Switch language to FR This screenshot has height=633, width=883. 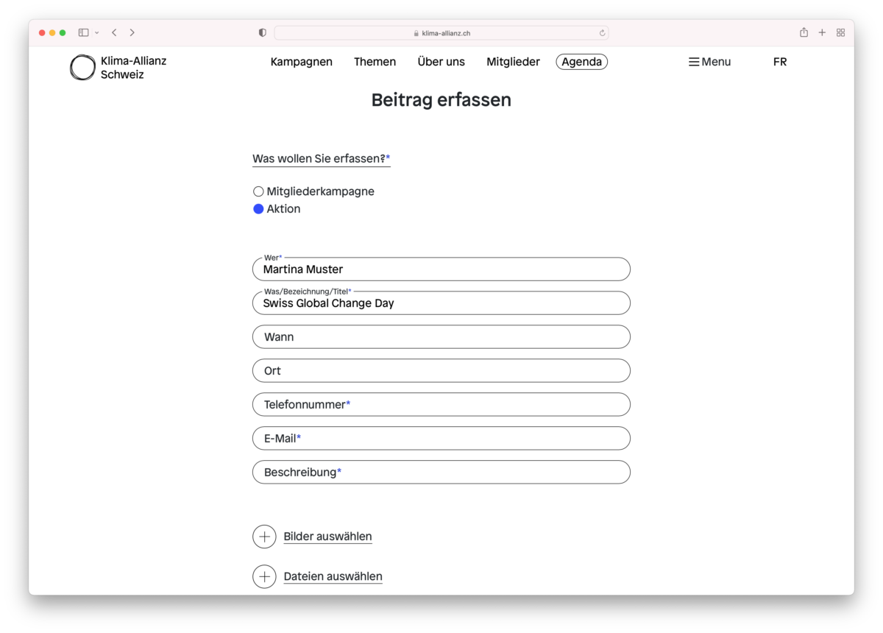click(x=779, y=62)
